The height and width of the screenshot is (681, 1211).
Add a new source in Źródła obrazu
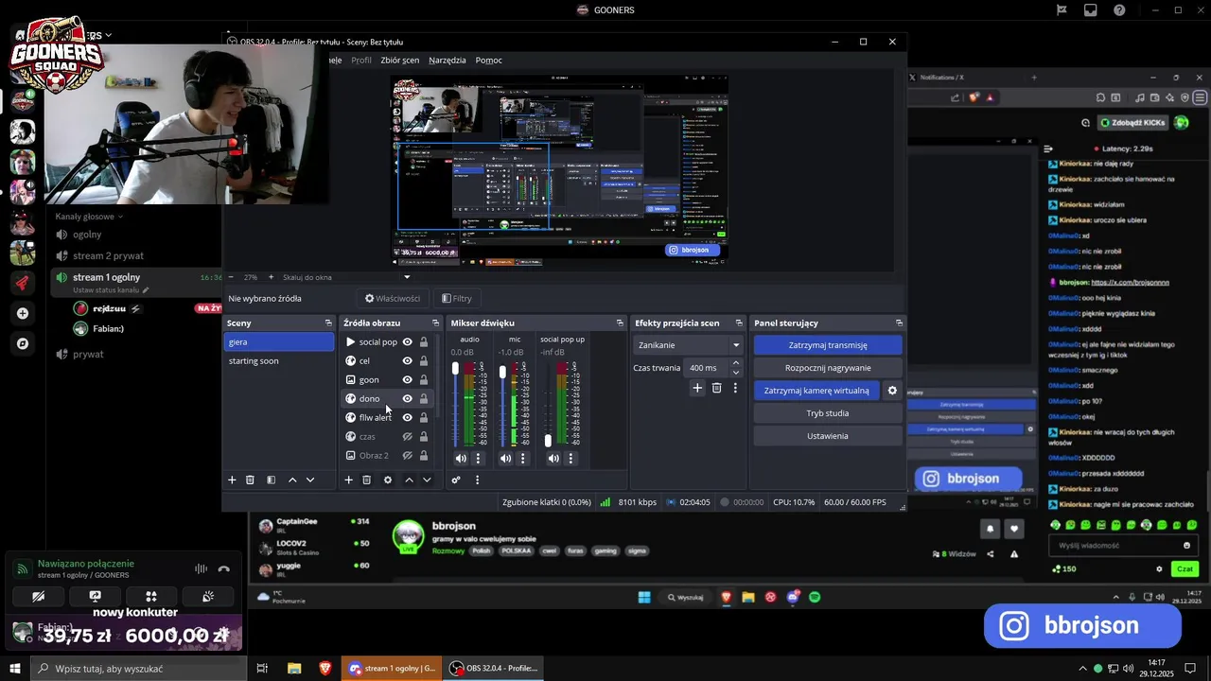tap(348, 480)
